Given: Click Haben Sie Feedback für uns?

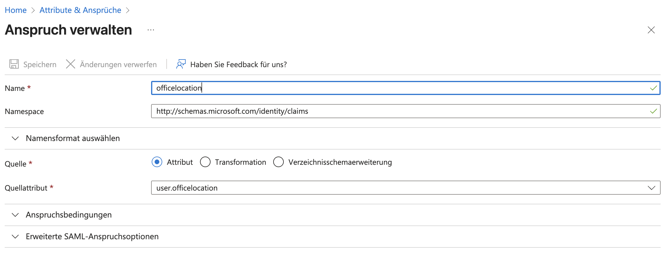Looking at the screenshot, I should click(239, 64).
